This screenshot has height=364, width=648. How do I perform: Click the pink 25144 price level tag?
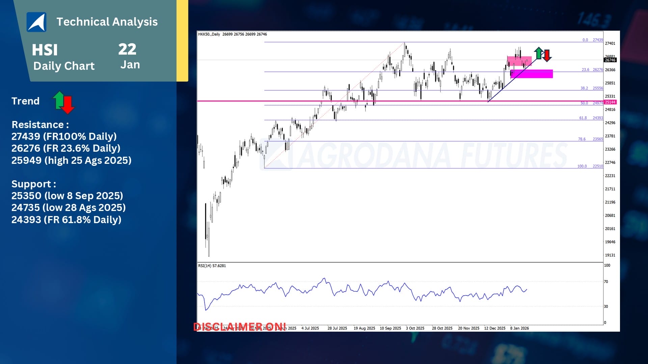[x=610, y=102]
